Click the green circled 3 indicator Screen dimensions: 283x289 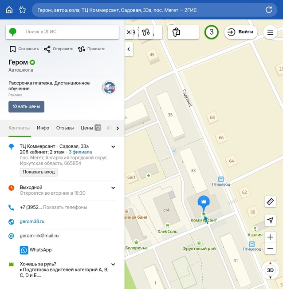pos(211,32)
